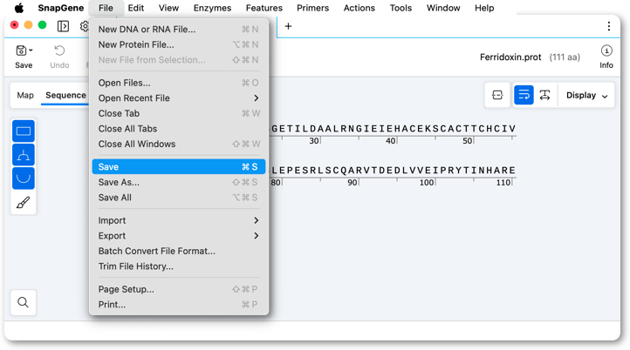Viewport: 630px width, 350px height.
Task: Add a new tab with plus icon
Action: coord(288,26)
